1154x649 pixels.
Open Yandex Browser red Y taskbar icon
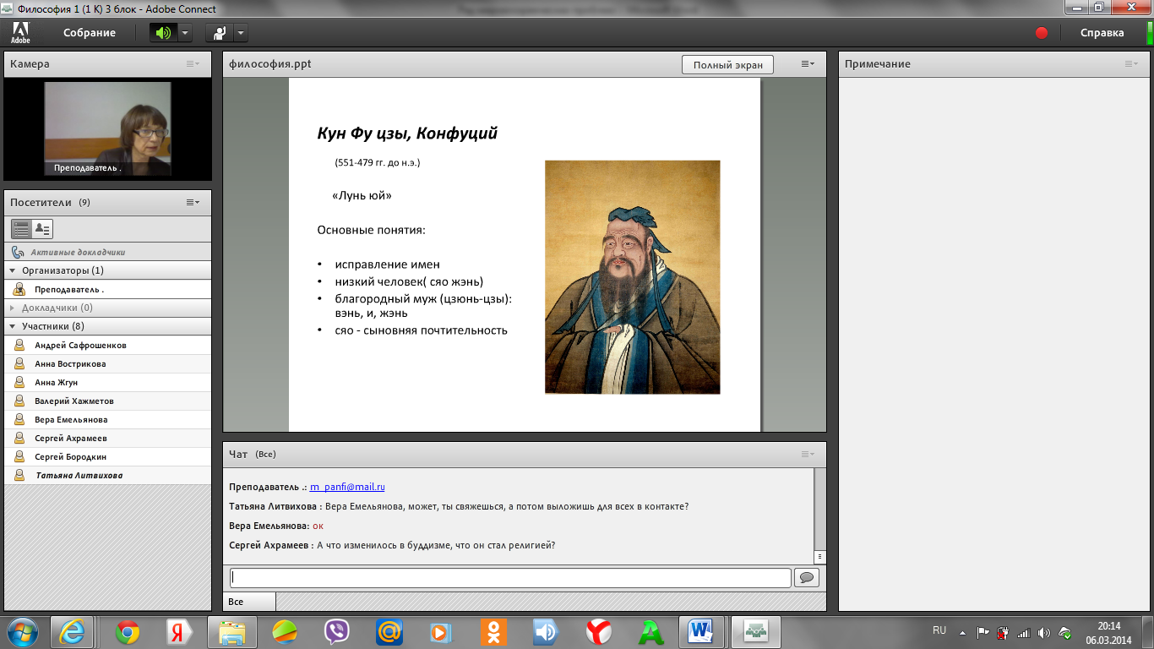(x=599, y=631)
